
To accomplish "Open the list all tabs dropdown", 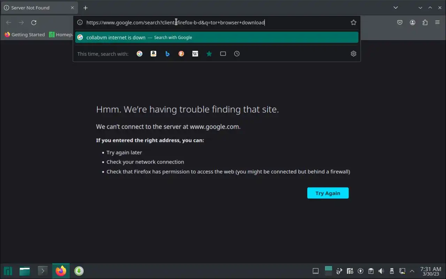I will (x=395, y=8).
